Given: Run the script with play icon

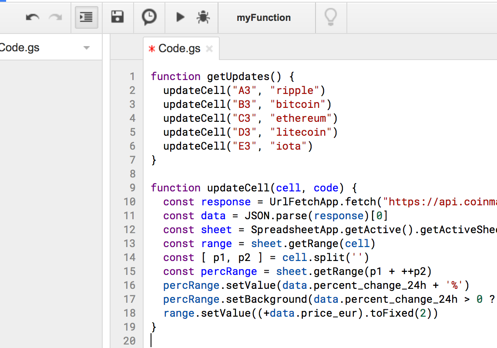Looking at the screenshot, I should [x=180, y=17].
